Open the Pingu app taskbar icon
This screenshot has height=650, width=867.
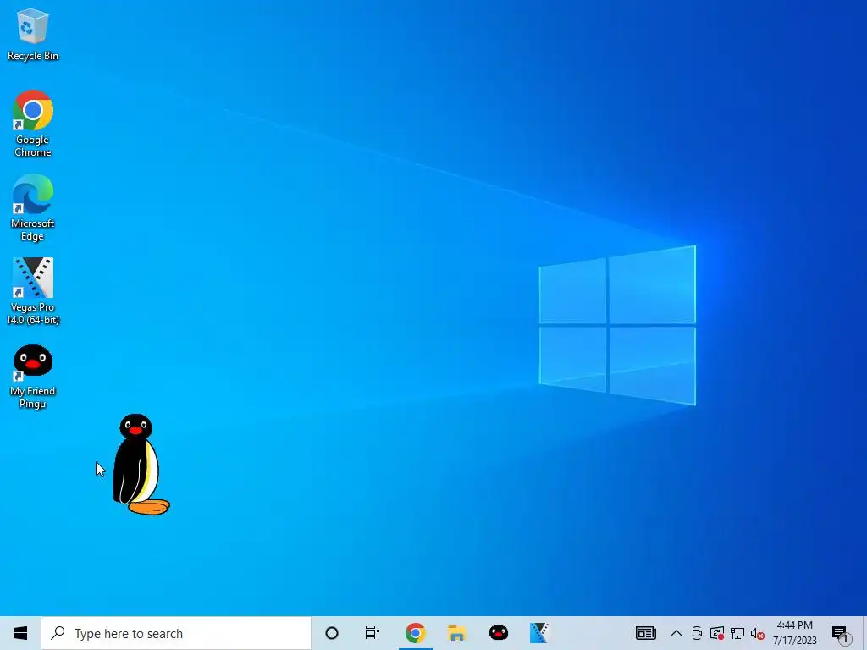(x=498, y=633)
